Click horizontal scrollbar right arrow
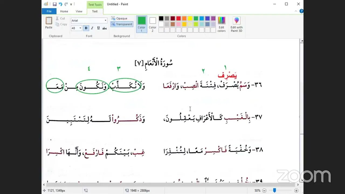This screenshot has height=194, width=345. pyautogui.click(x=298, y=185)
